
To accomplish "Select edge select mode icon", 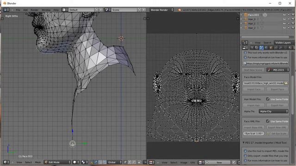I will (x=129, y=162).
